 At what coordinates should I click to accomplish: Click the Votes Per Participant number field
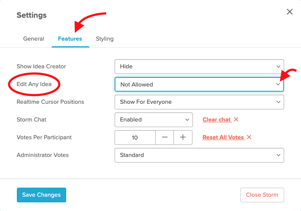tap(135, 137)
